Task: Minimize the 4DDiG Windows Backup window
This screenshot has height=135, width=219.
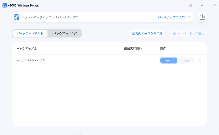Action: click(208, 5)
